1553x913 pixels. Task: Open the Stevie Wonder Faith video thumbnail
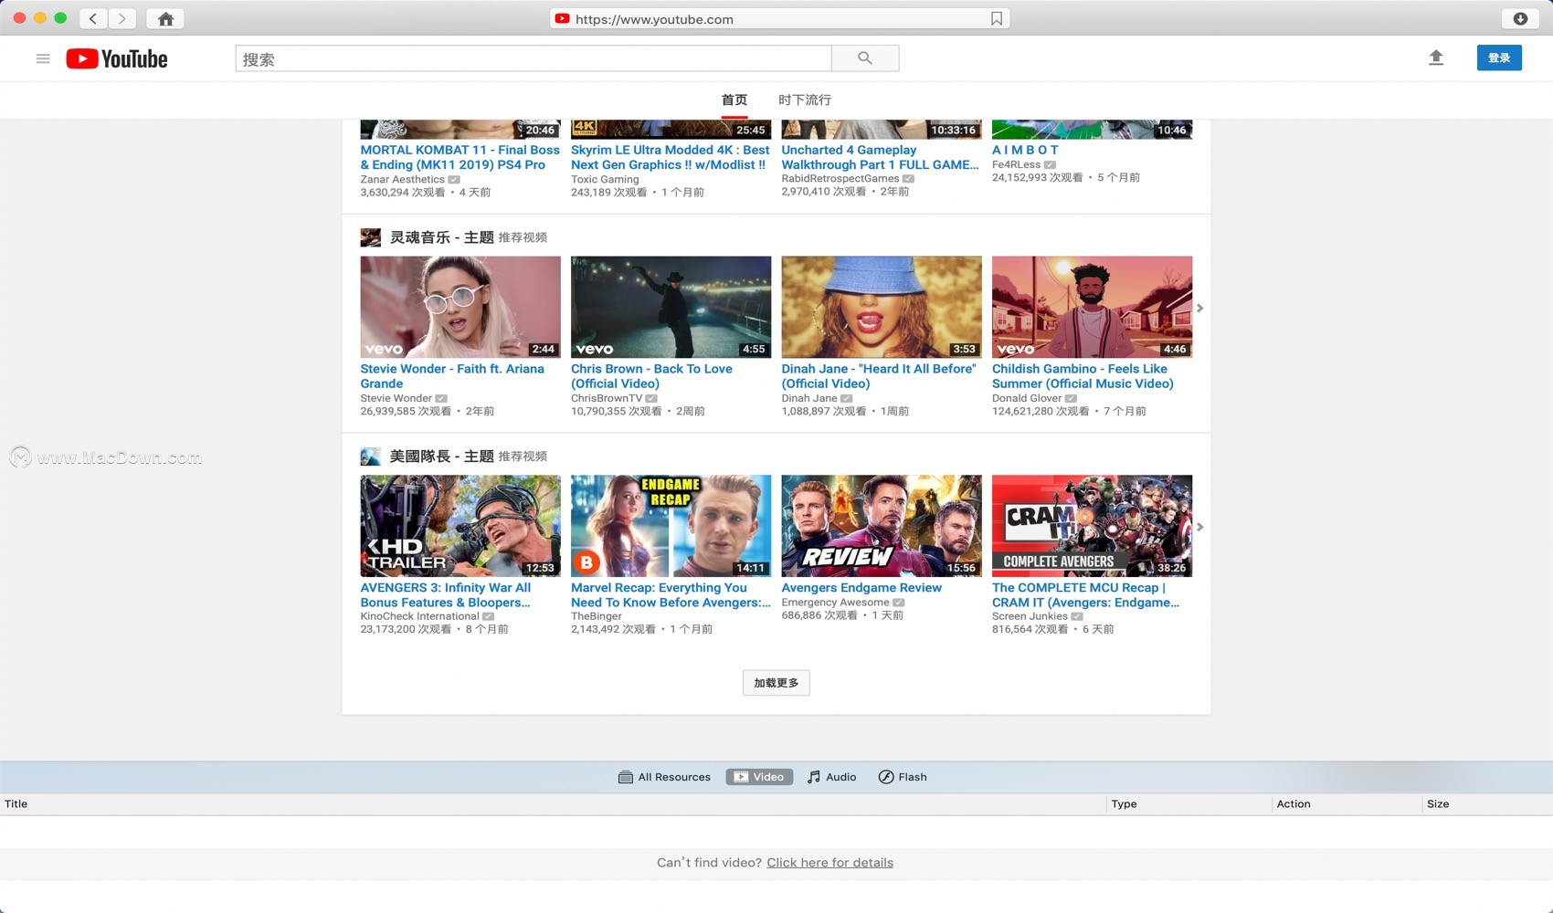[x=460, y=307]
